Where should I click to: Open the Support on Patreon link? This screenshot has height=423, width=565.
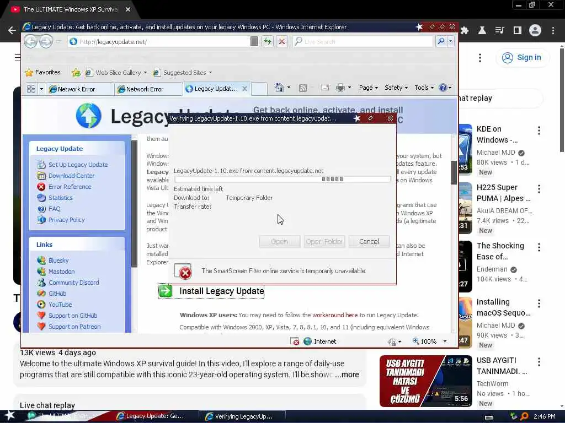tap(74, 327)
